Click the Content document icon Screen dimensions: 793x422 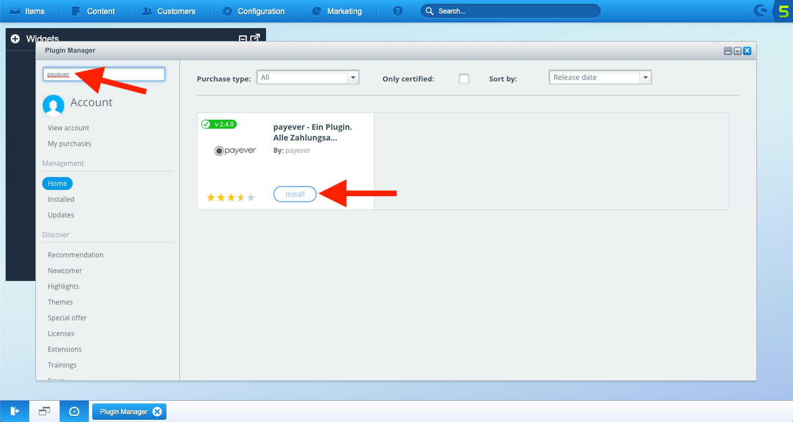76,11
